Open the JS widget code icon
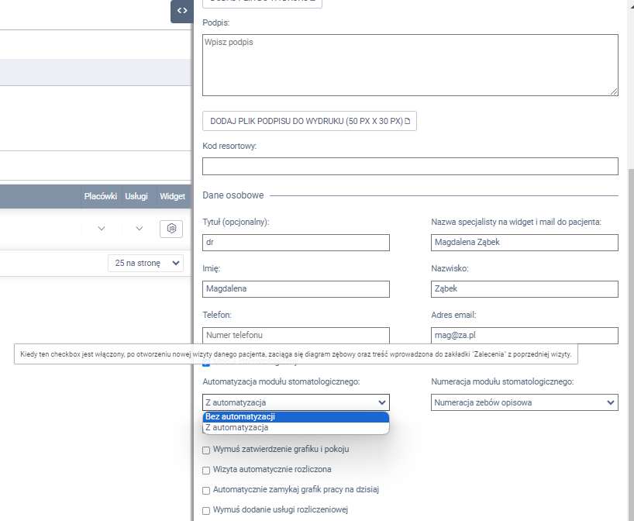Screen dimensions: 634x521 point(171,229)
